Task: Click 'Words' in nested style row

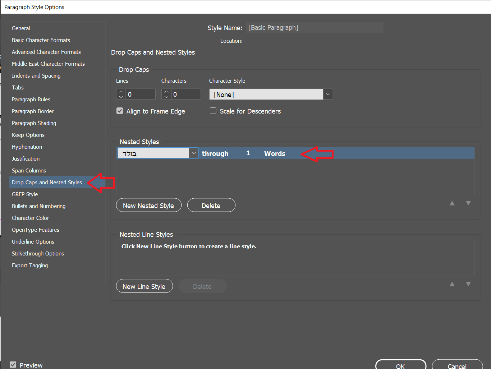Action: 275,153
